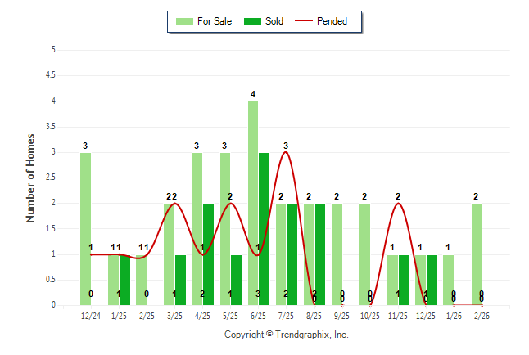Click the Sold bar for 11/25
The width and height of the screenshot is (529, 355).
coord(404,280)
